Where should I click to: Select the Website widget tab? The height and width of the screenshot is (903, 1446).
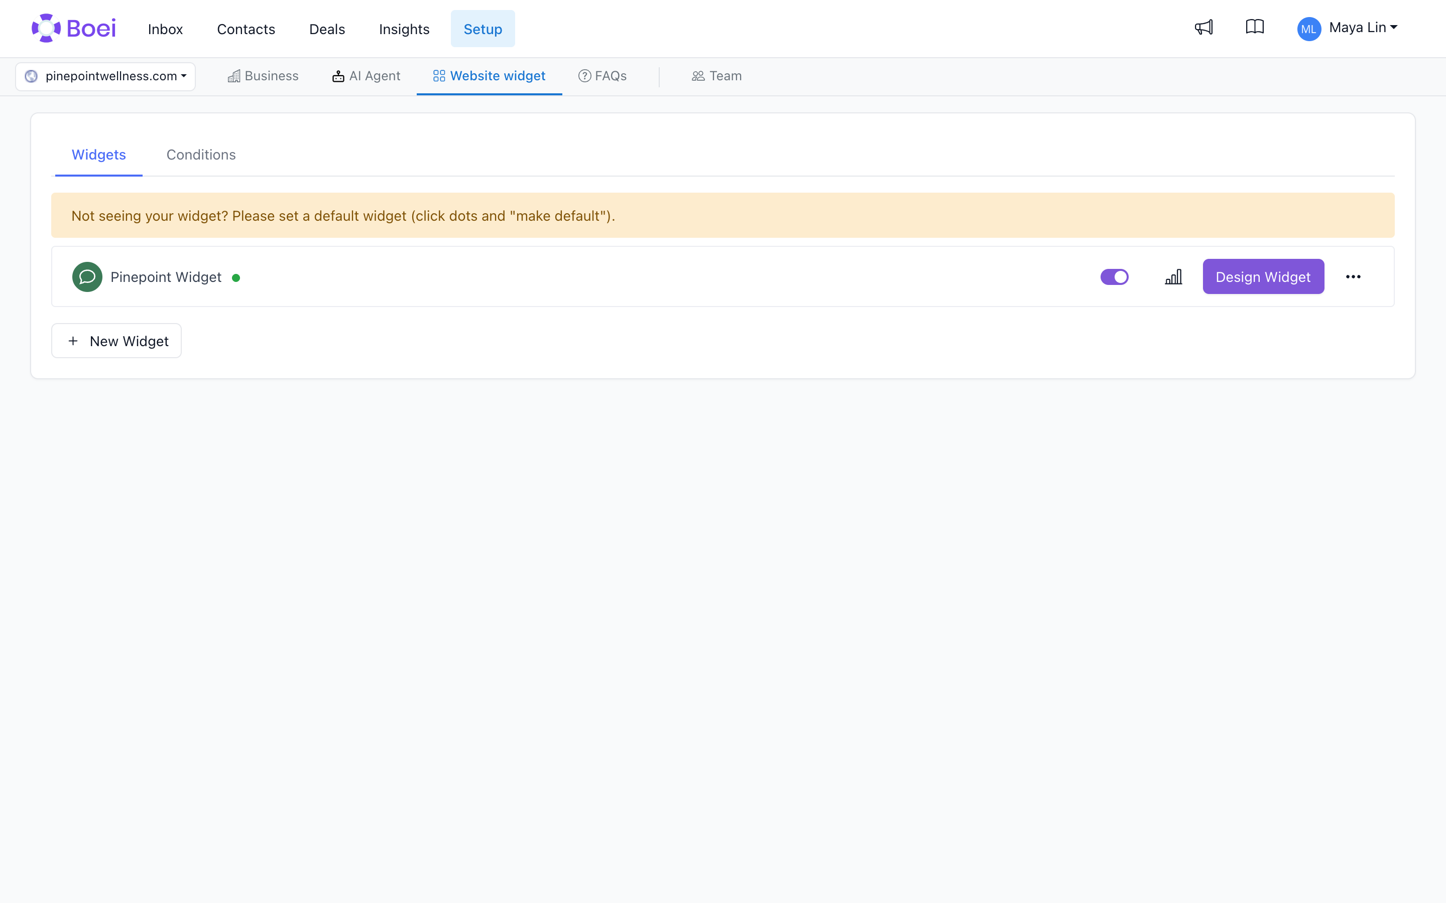click(x=490, y=76)
